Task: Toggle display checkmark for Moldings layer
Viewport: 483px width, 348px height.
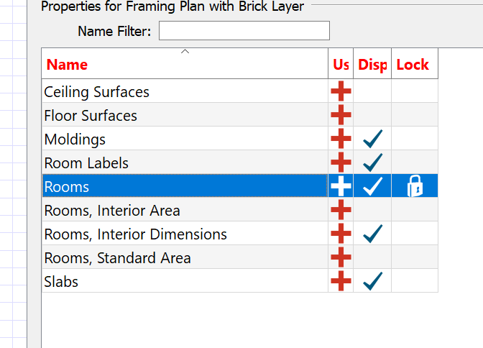Action: 373,139
